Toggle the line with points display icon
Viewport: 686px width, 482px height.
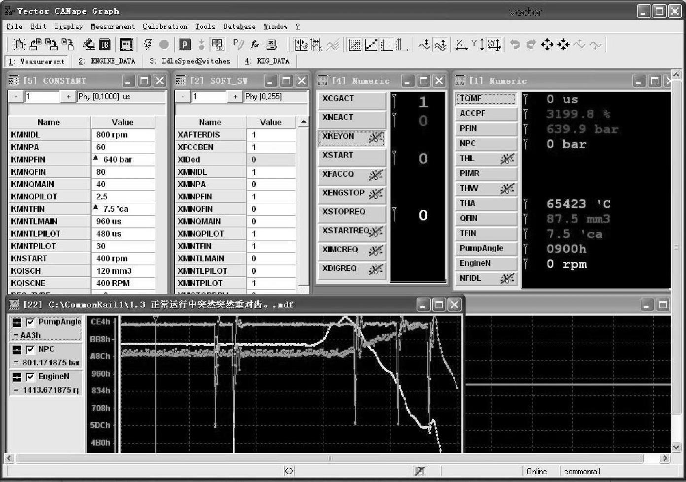tap(371, 45)
